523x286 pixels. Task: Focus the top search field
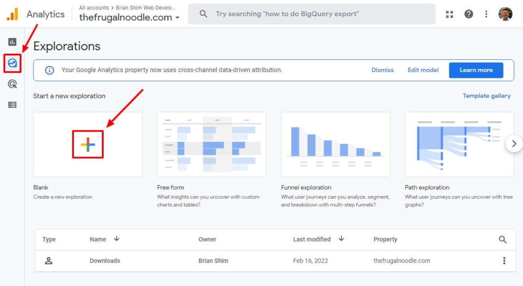click(312, 14)
